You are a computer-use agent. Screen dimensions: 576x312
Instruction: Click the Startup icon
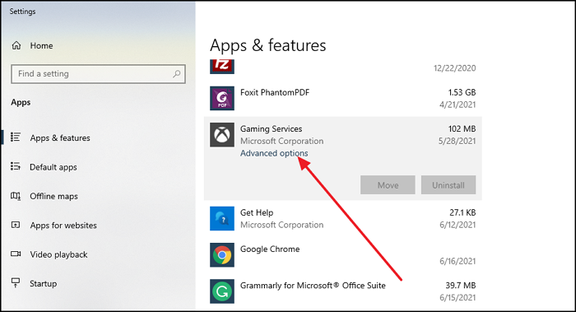pyautogui.click(x=16, y=283)
